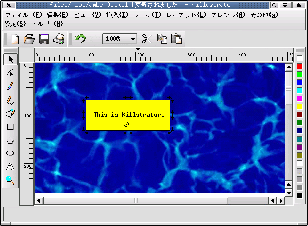The width and height of the screenshot is (308, 226).
Task: Redo the action with the faded green arrow
Action: click(x=95, y=38)
